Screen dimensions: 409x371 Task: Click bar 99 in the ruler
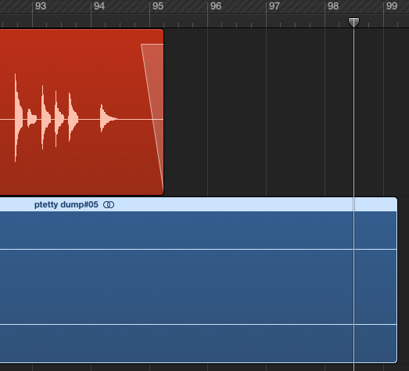392,6
